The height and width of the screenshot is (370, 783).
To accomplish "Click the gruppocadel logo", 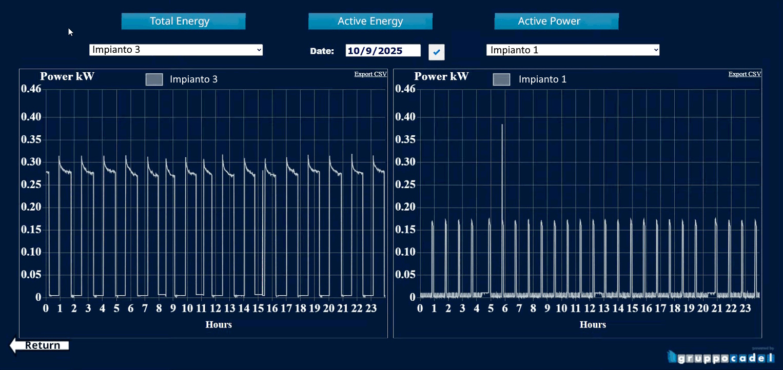I will pos(720,357).
